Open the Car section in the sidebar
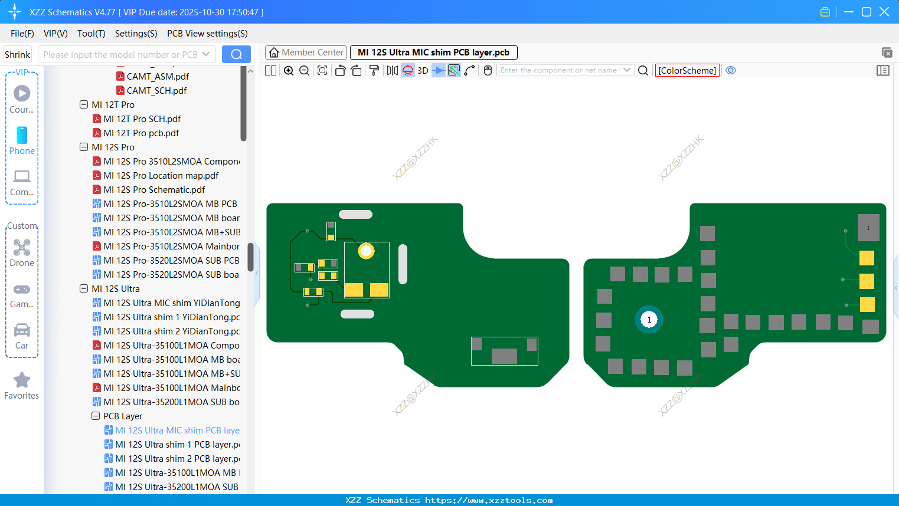The width and height of the screenshot is (899, 506). point(22,336)
